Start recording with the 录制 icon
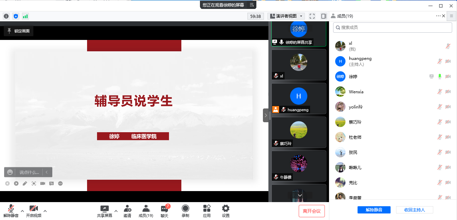Viewport: 457px width, 220px height. click(x=185, y=211)
